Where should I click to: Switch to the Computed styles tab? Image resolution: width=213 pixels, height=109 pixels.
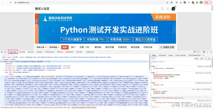pos(162,55)
